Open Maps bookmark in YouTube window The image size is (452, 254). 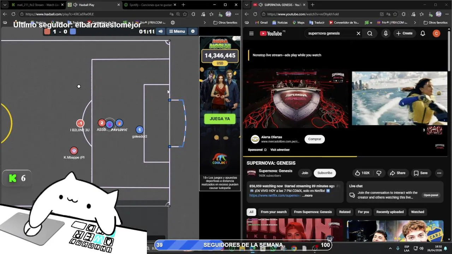tap(298, 23)
